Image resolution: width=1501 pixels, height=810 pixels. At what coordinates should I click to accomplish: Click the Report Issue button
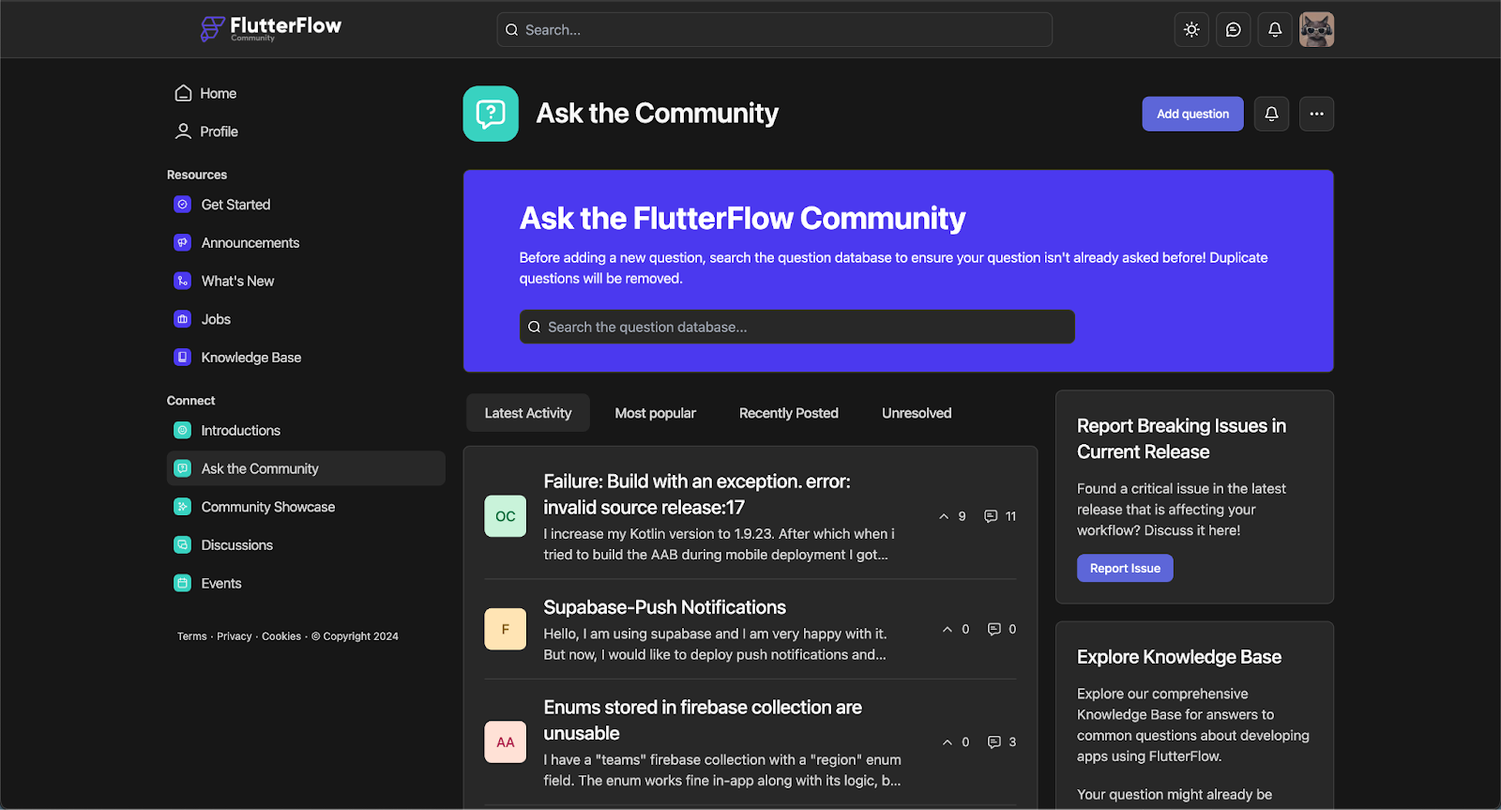[1125, 568]
